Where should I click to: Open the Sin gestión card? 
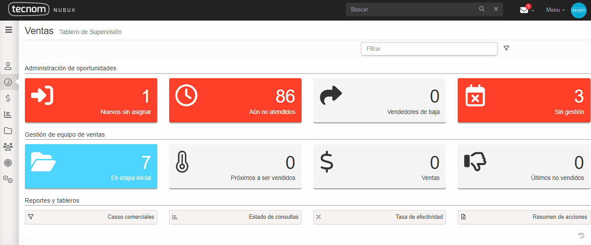[524, 100]
